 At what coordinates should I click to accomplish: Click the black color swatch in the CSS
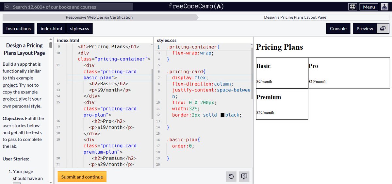click(223, 115)
